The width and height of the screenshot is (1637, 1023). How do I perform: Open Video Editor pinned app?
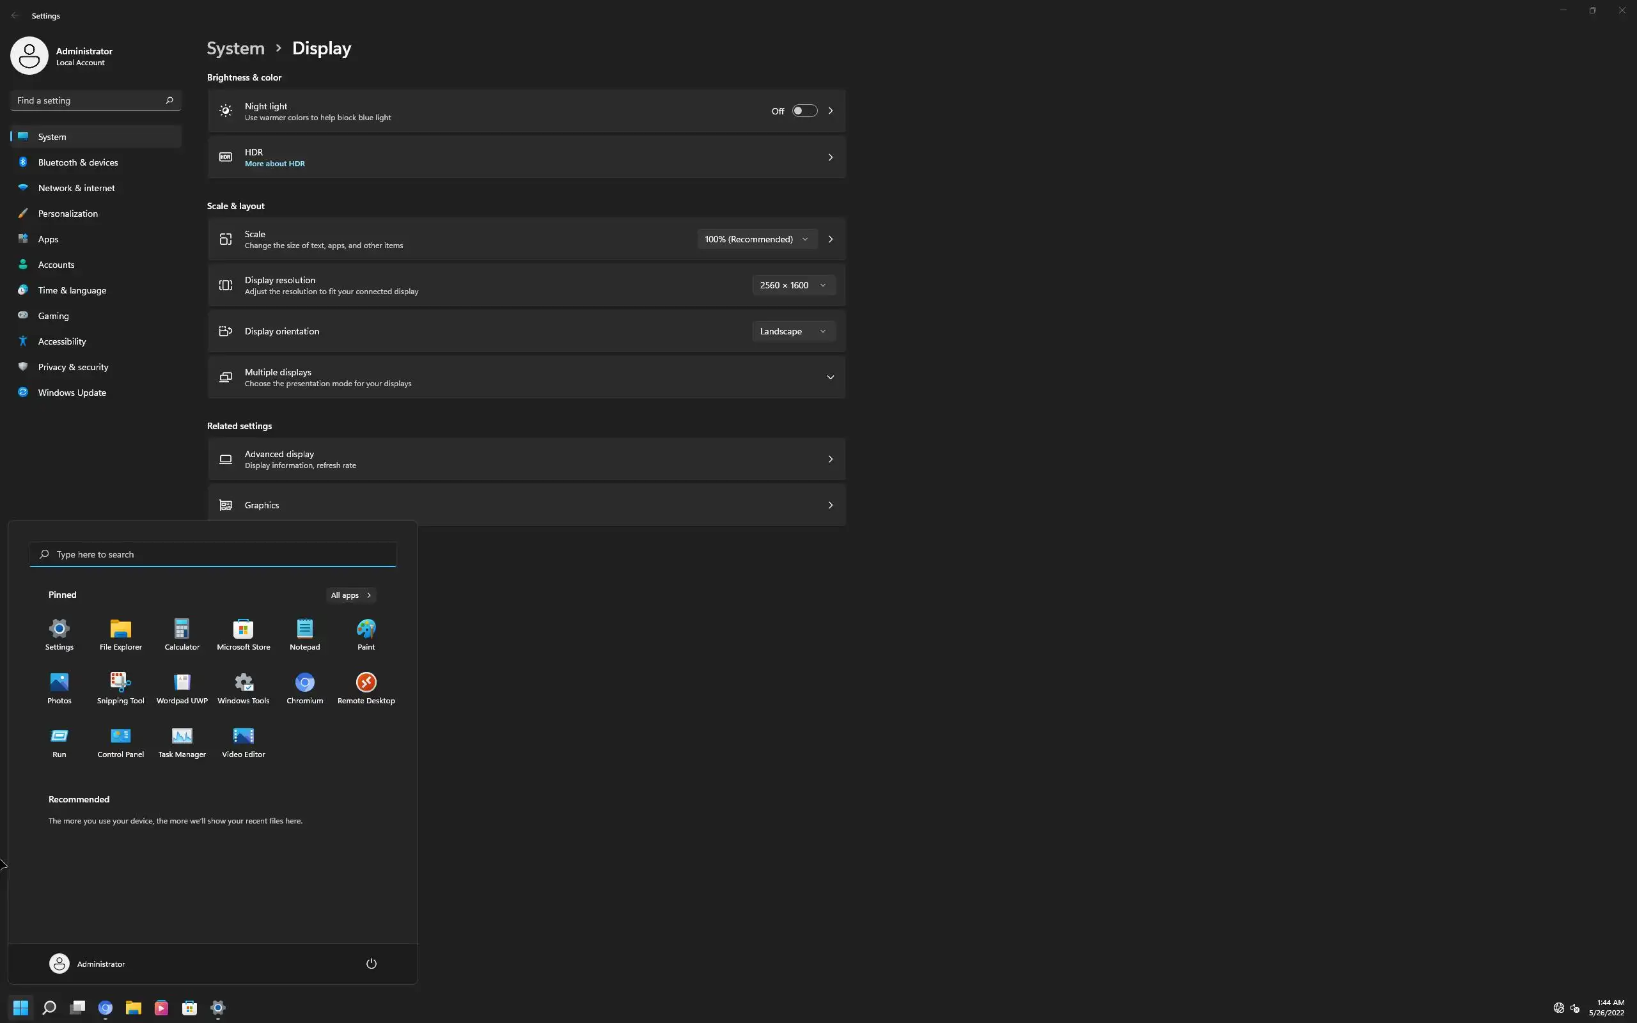click(x=244, y=742)
